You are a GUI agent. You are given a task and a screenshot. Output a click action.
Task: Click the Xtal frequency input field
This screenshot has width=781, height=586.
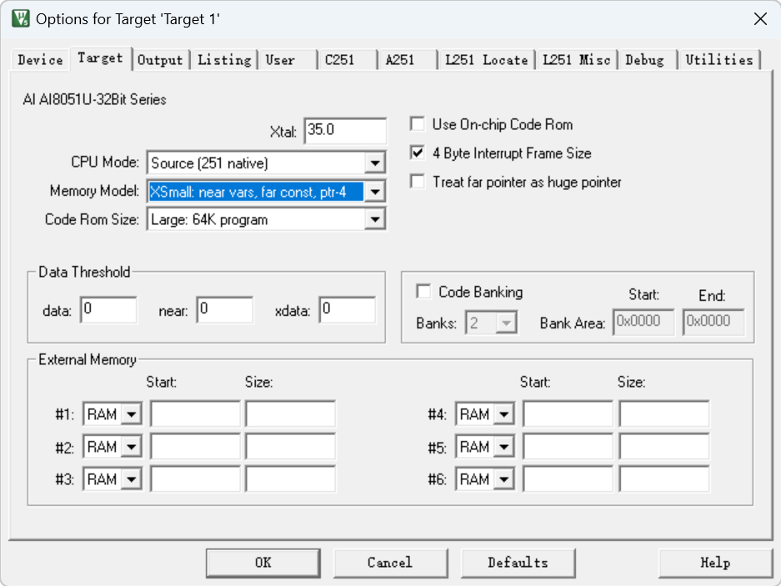tap(345, 131)
